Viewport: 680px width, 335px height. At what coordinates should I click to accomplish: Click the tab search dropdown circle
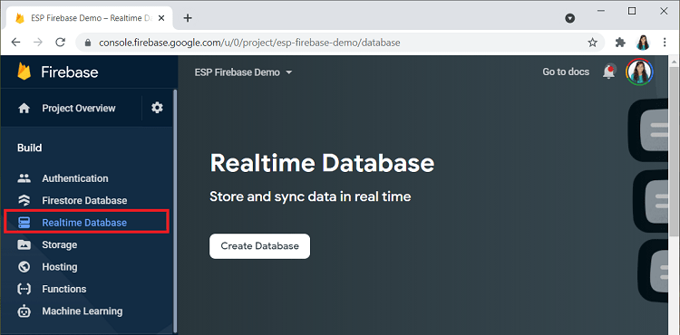tap(570, 18)
